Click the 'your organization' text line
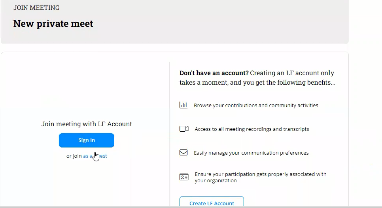The height and width of the screenshot is (208, 382). [216, 181]
